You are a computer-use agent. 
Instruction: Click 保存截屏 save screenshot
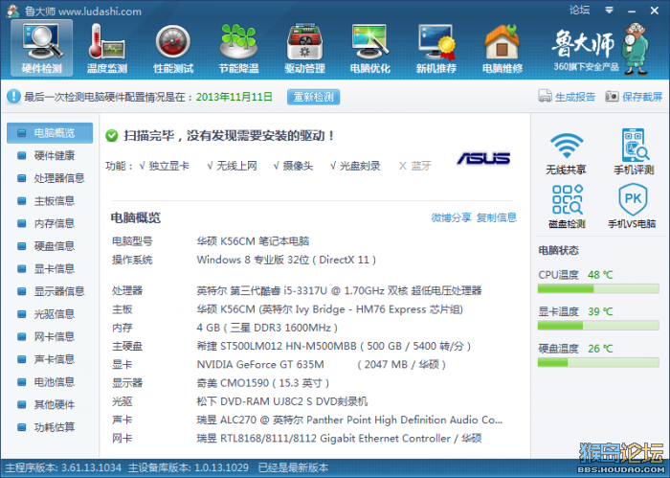coord(634,97)
